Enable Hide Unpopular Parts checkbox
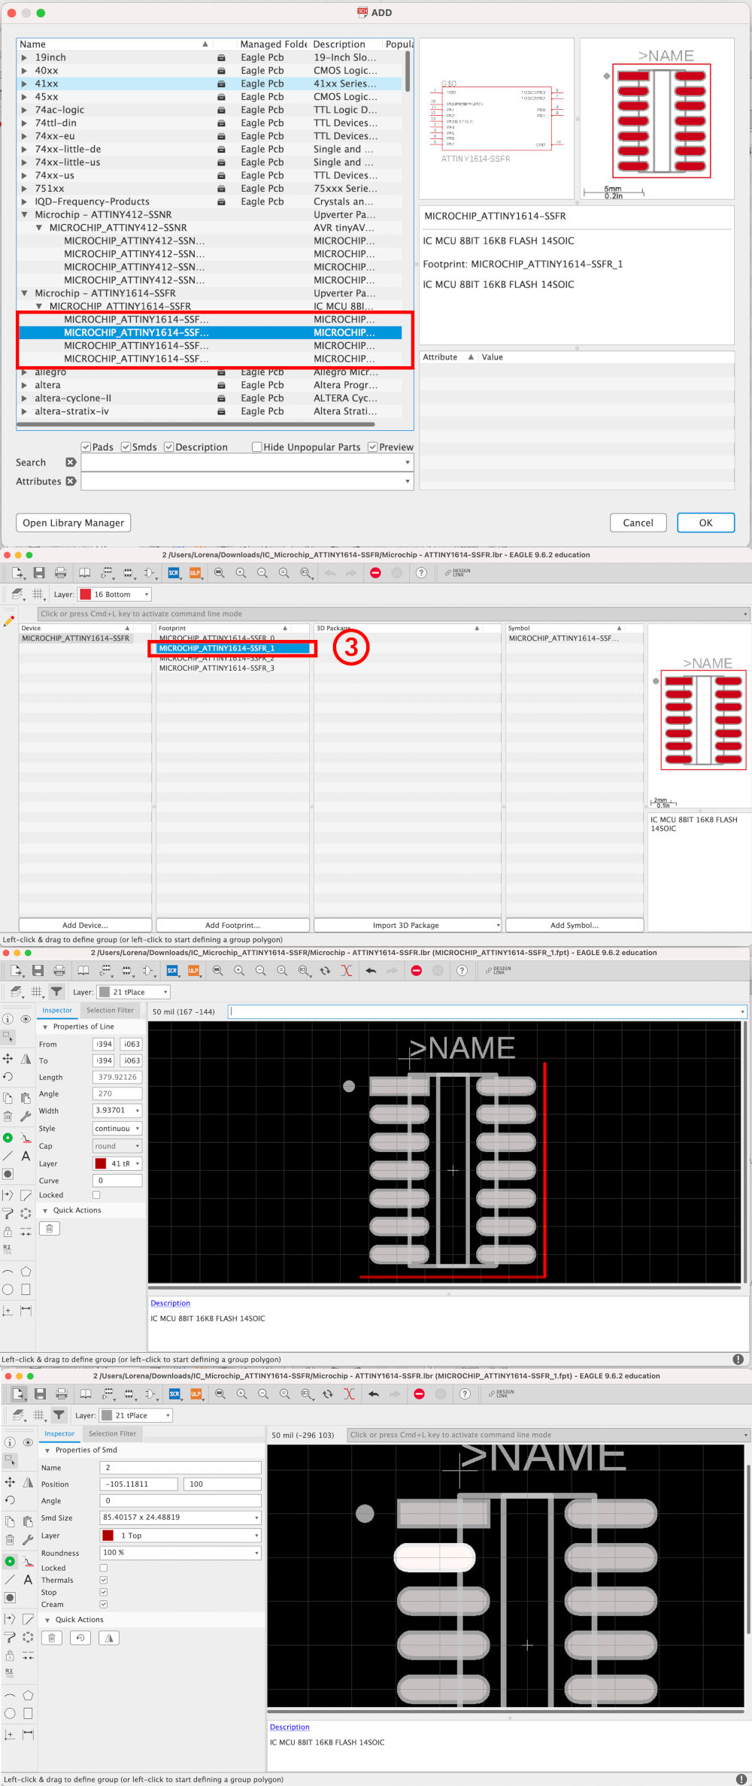752x1786 pixels. click(257, 447)
